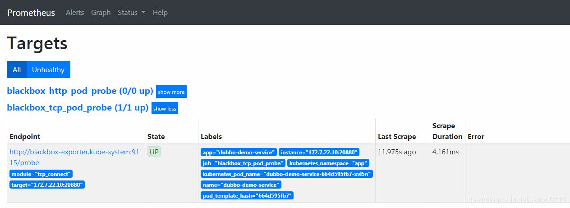Click the Targets page heading
This screenshot has width=570, height=208.
tap(37, 43)
